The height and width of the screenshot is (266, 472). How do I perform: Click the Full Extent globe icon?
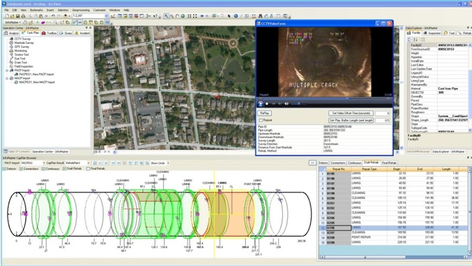click(182, 16)
